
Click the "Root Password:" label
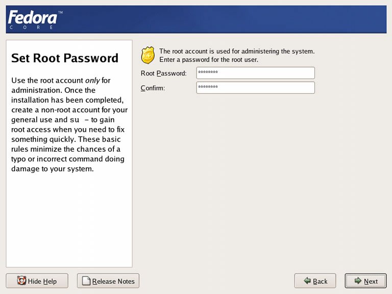point(163,73)
